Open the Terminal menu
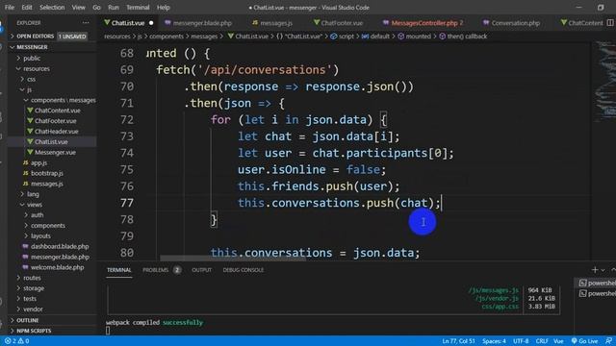 pos(138,8)
